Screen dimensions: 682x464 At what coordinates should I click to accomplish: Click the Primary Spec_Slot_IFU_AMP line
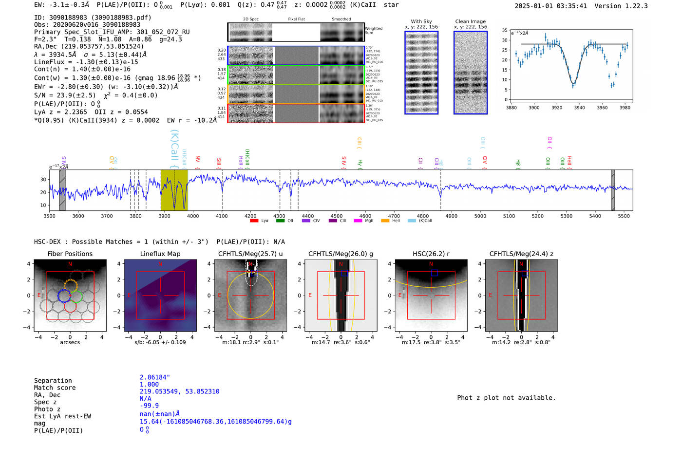coord(112,32)
